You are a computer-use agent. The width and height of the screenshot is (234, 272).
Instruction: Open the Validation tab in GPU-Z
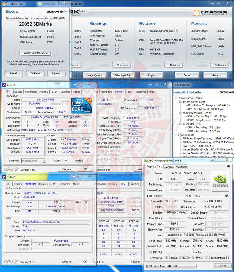182,167
